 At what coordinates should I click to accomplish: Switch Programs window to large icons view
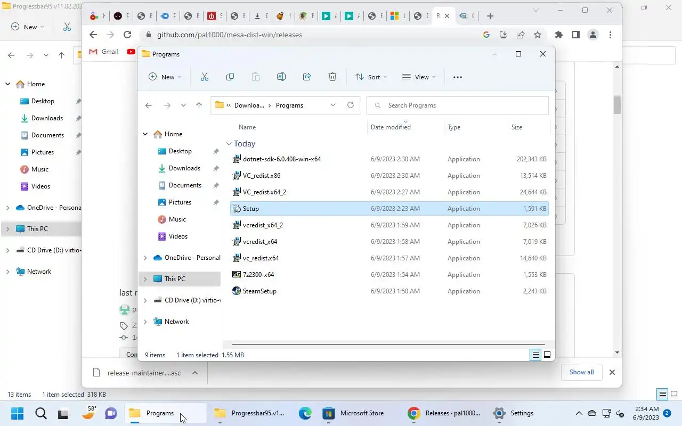pyautogui.click(x=547, y=355)
